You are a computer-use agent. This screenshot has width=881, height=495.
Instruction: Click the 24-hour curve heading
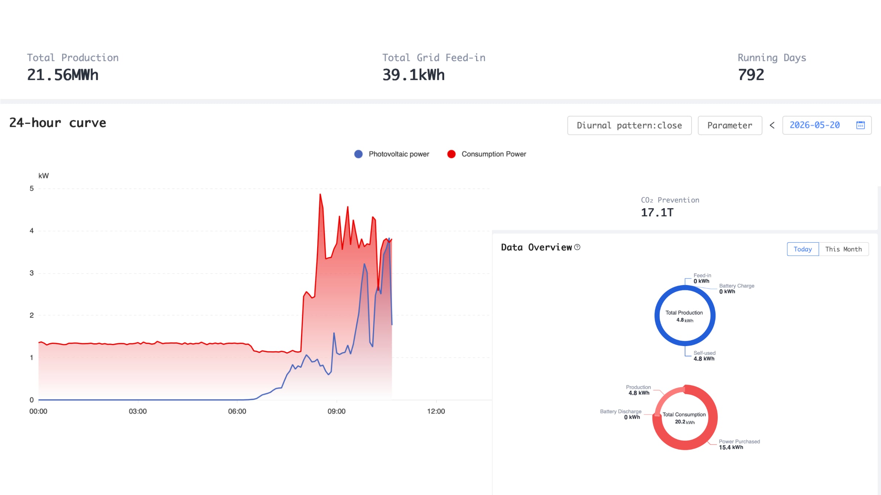pos(58,123)
